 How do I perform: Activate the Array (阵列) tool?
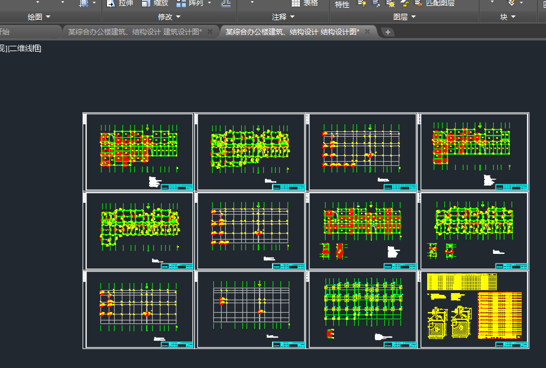pos(190,3)
